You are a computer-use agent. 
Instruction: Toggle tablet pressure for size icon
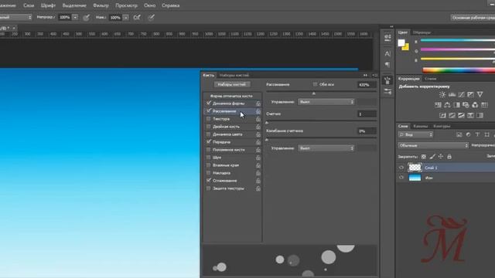click(151, 17)
